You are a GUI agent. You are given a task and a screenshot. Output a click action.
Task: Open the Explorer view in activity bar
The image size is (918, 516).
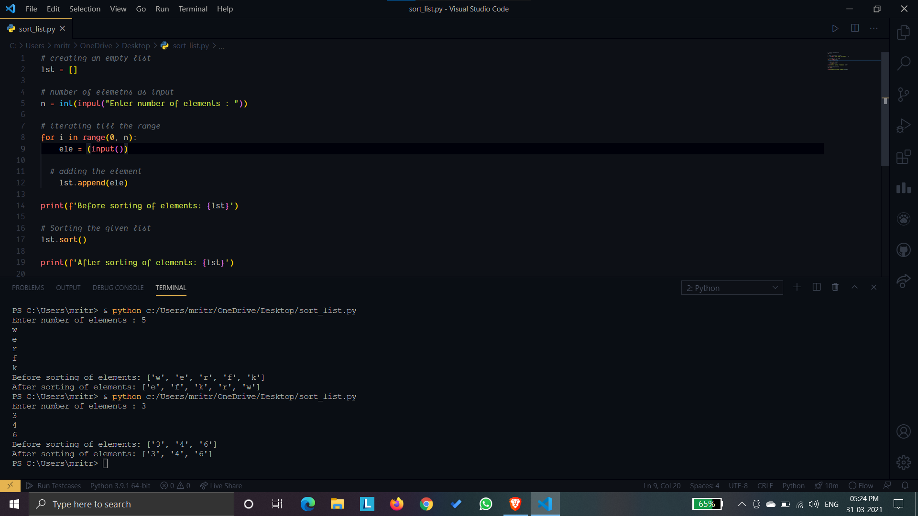pos(903,32)
